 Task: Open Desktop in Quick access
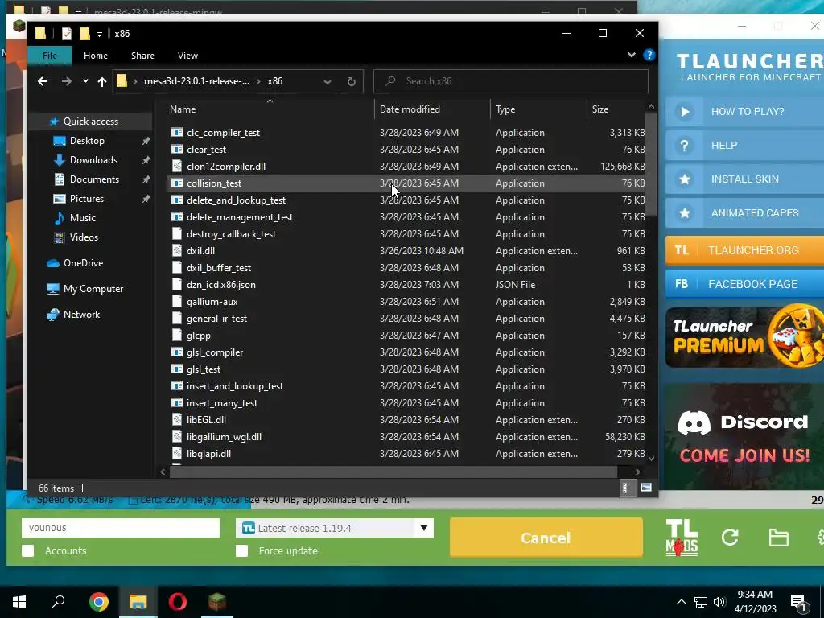pyautogui.click(x=87, y=140)
